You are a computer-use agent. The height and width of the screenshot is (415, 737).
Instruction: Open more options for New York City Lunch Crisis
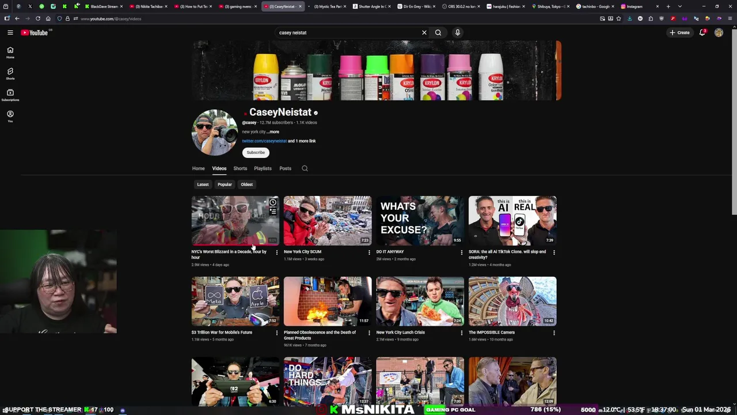461,333
